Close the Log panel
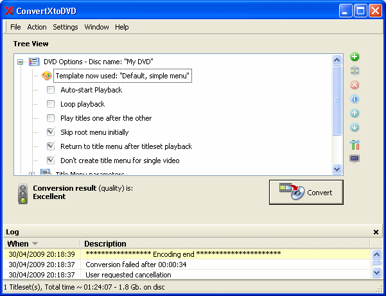The image size is (386, 296). pyautogui.click(x=376, y=232)
